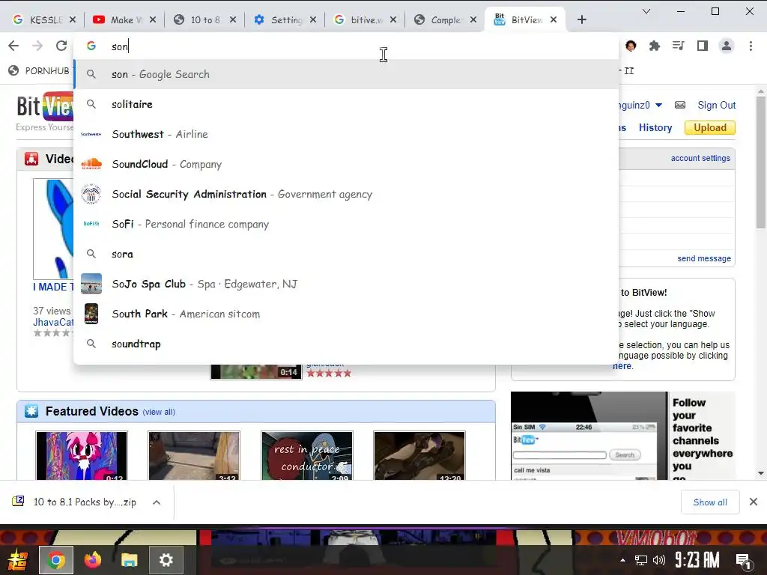The height and width of the screenshot is (575, 767).
Task: Open the notification center icon
Action: point(744,560)
